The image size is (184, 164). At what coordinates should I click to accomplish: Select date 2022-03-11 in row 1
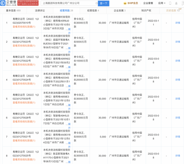[x=153, y=23]
